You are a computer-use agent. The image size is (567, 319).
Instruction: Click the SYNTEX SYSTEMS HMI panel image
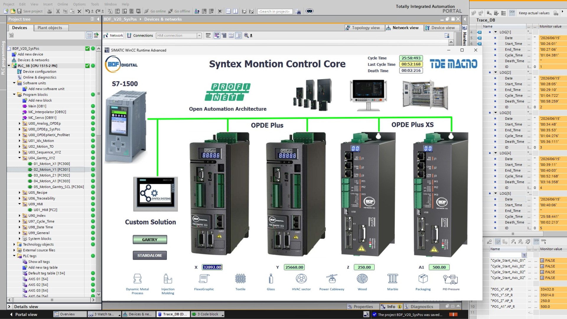click(x=156, y=194)
